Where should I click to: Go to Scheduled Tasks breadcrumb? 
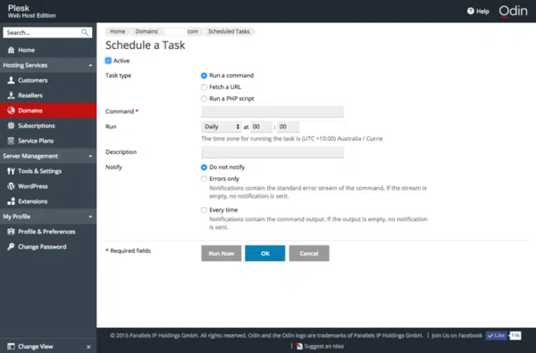click(229, 31)
